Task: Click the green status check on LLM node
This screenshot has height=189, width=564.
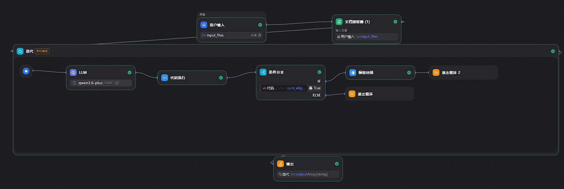Action: [130, 73]
